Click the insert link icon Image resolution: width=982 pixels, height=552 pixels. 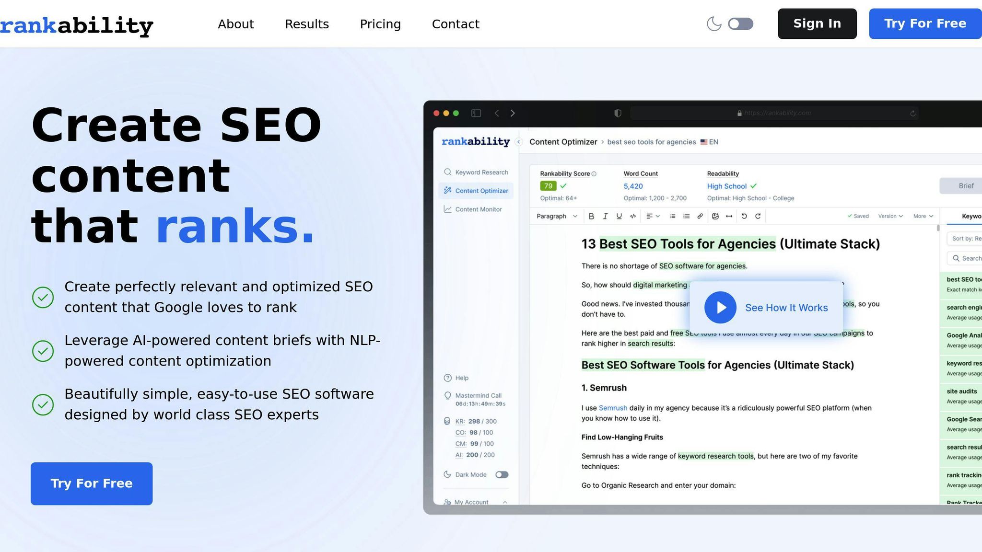[700, 216]
